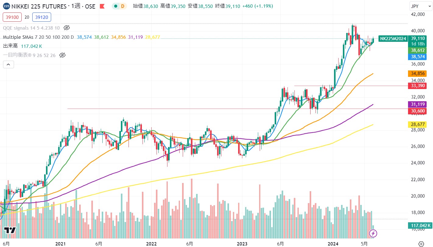The image size is (433, 247).
Task: Click the 24,000 price-axis tick
Action: [417, 163]
